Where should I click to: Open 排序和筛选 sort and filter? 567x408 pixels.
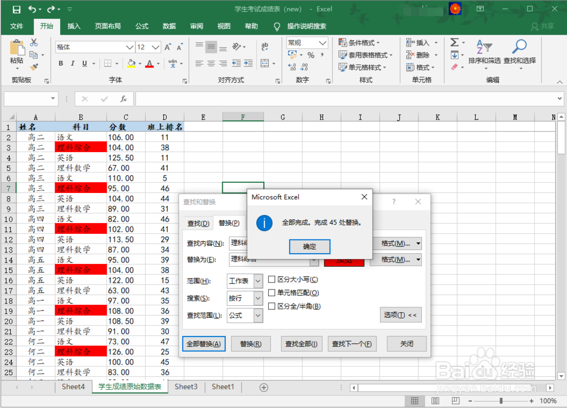point(484,54)
